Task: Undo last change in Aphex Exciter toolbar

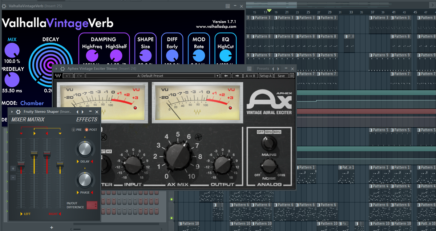Action: [68, 76]
